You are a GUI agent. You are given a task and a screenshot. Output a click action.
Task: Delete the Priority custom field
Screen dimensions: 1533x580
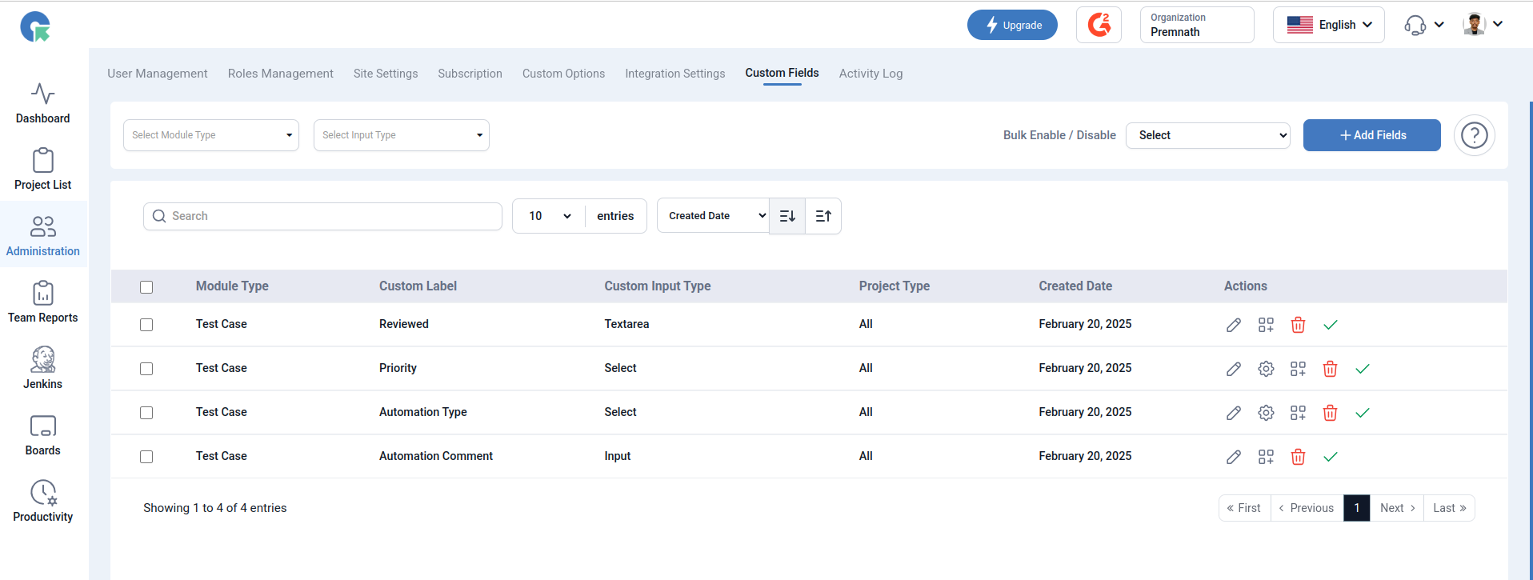1330,369
